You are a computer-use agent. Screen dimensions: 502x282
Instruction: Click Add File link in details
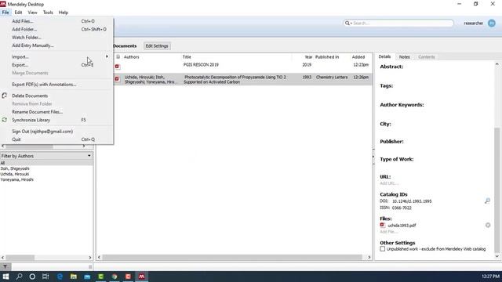389,232
